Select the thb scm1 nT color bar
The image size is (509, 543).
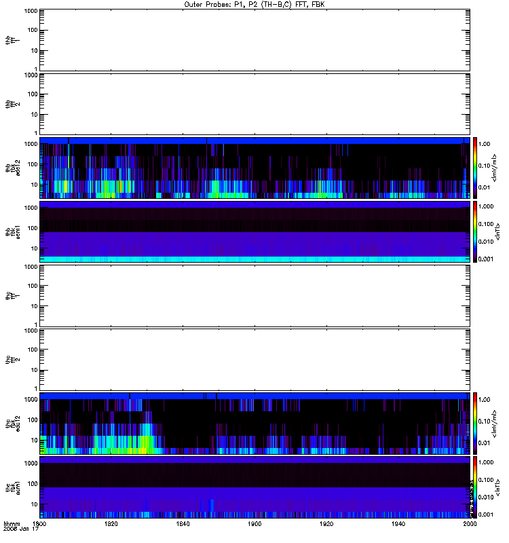click(475, 231)
